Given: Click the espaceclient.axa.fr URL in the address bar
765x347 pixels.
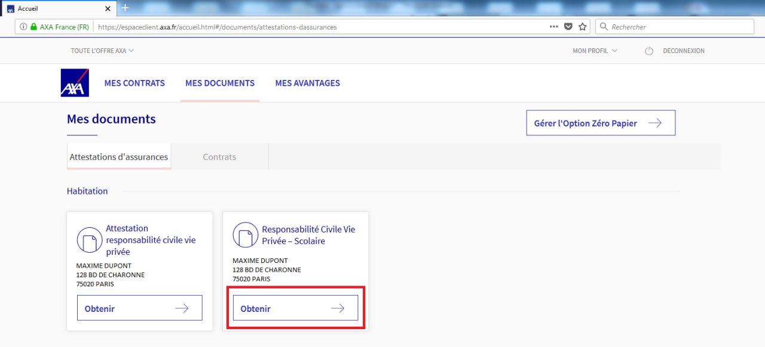Looking at the screenshot, I should click(x=217, y=27).
